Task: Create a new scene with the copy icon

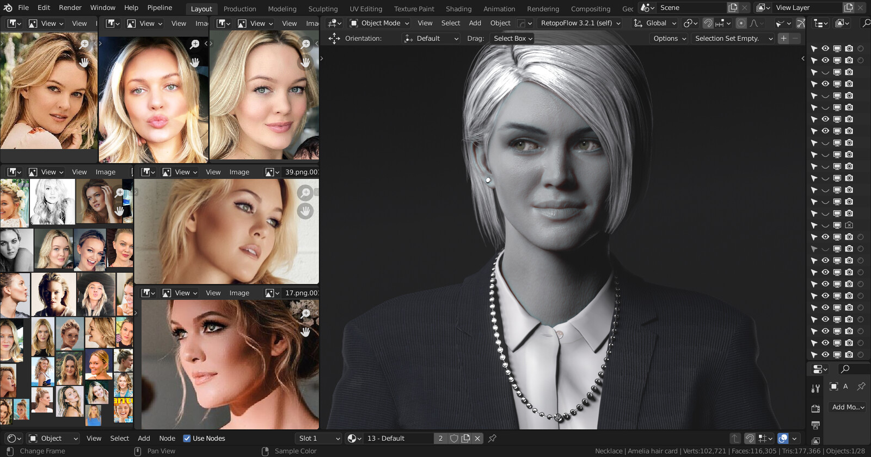Action: pos(733,8)
